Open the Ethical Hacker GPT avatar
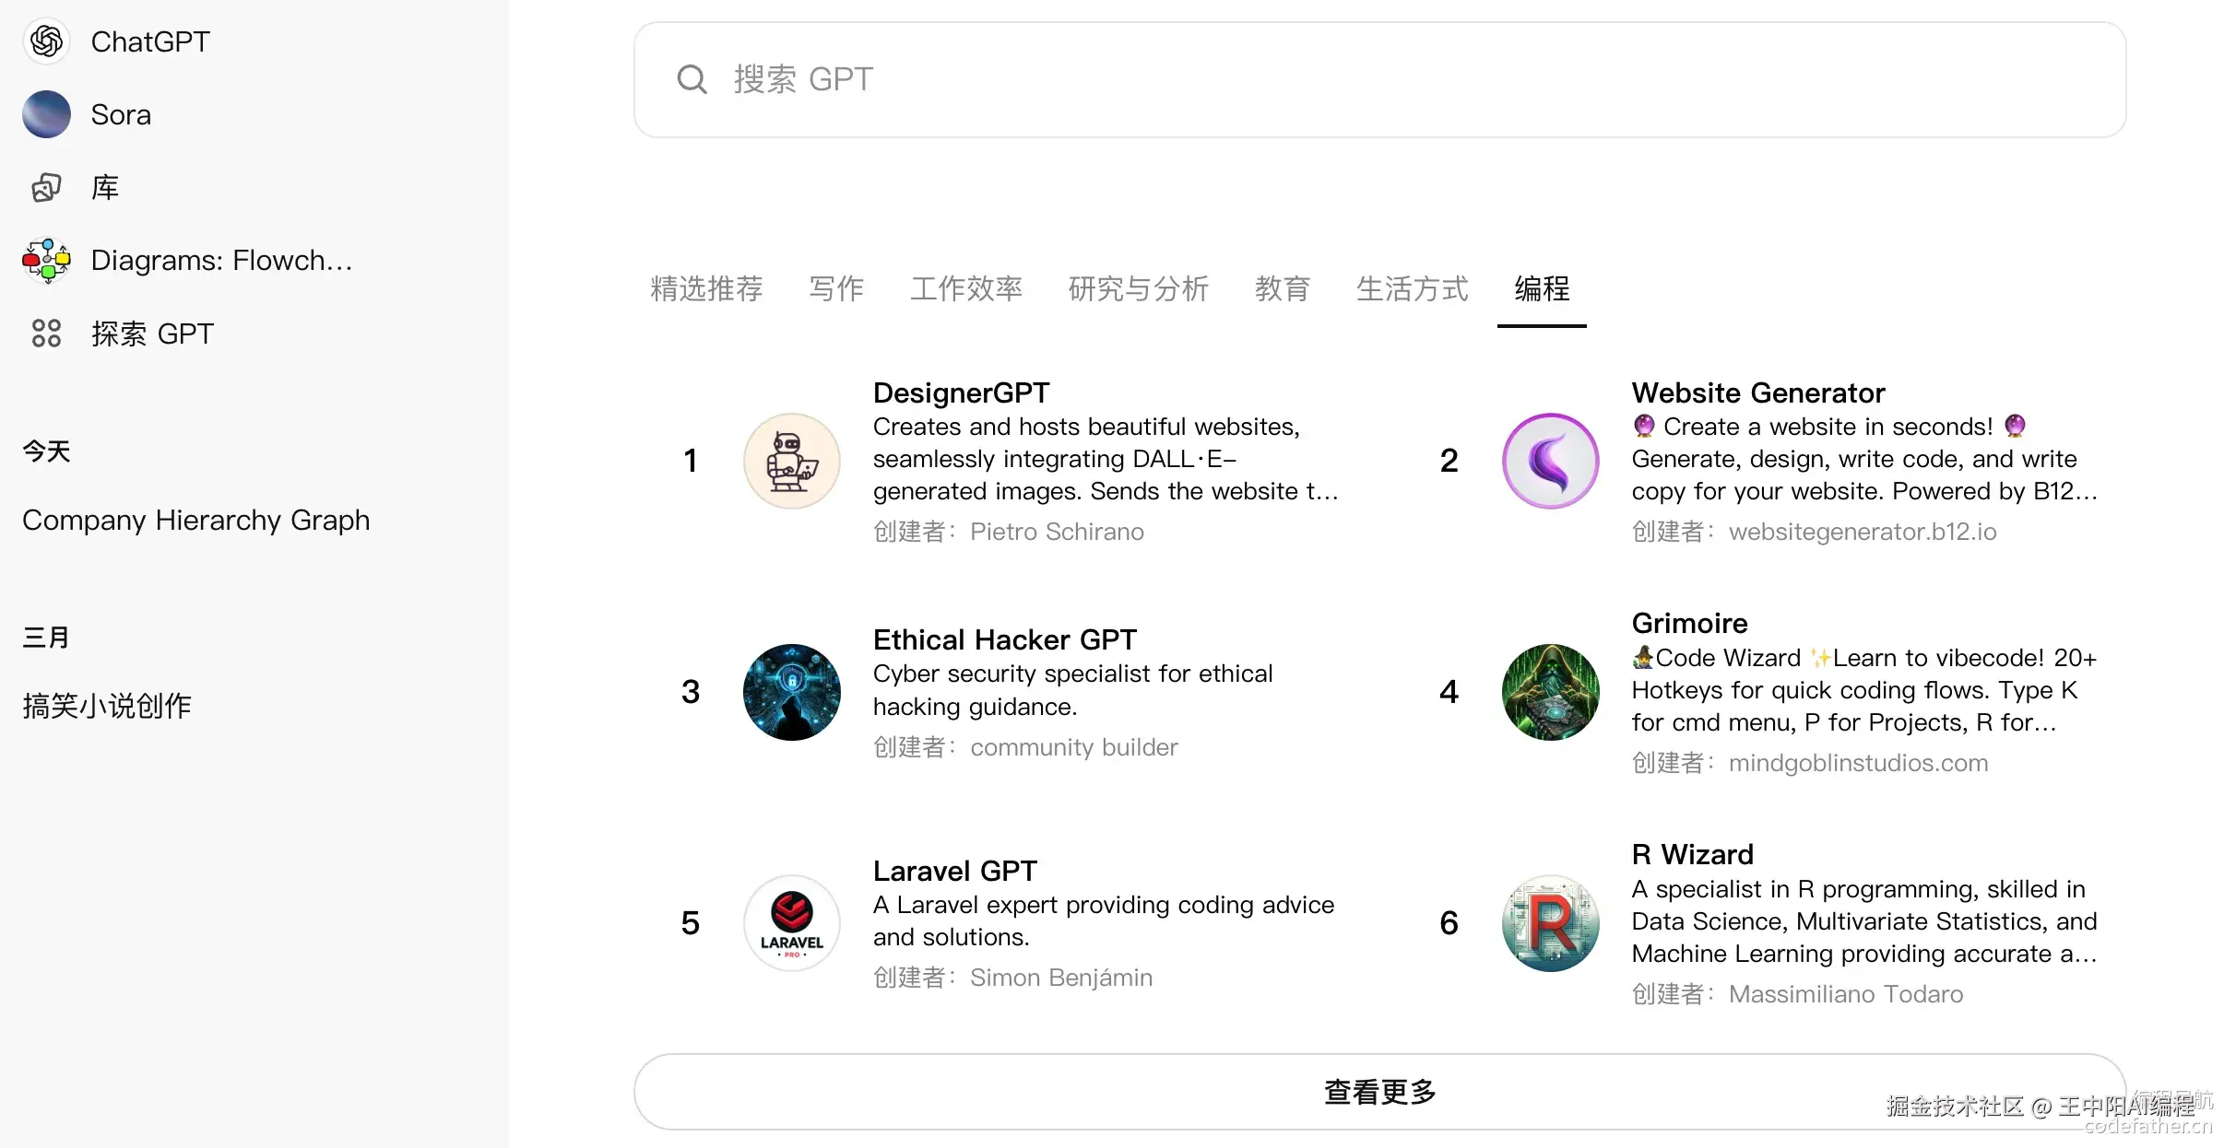The height and width of the screenshot is (1148, 2224). [792, 692]
